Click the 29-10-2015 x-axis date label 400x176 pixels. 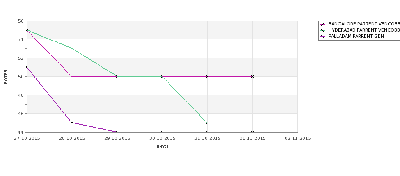[x=117, y=138]
